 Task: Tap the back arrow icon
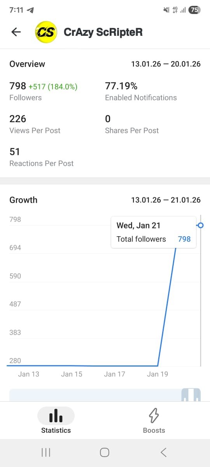[x=16, y=32]
